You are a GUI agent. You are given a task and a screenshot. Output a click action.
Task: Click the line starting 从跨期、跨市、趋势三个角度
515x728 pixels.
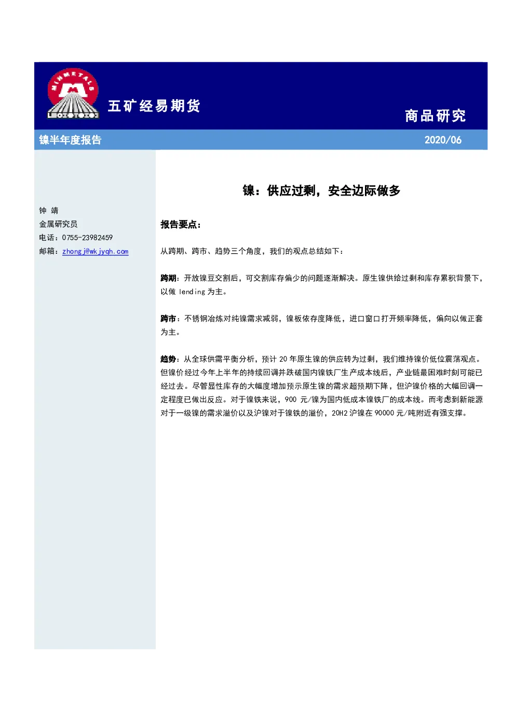click(x=252, y=251)
